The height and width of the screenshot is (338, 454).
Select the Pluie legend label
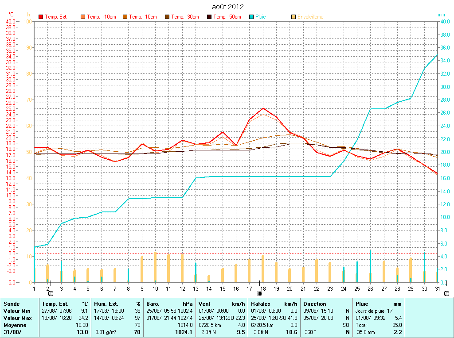click(x=261, y=17)
